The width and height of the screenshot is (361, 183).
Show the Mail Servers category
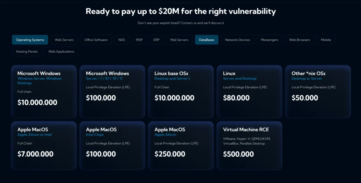point(179,40)
